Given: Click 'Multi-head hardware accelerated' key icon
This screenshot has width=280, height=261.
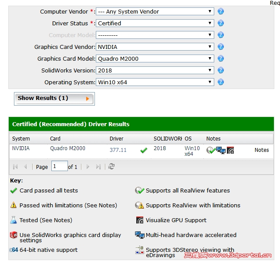Looking at the screenshot, I should click(x=140, y=235).
